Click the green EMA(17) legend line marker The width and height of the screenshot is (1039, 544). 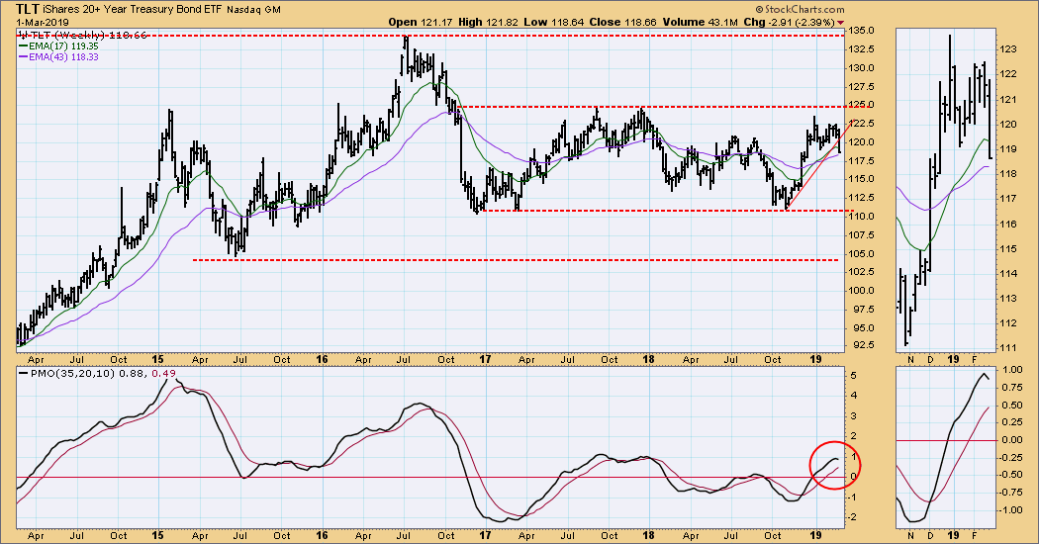tap(24, 45)
